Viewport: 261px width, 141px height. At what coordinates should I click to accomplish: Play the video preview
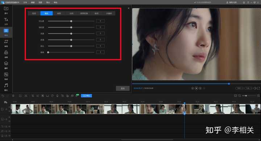(196, 88)
